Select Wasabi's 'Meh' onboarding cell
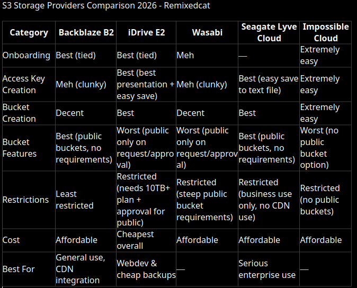This screenshot has width=357, height=288. (185, 55)
